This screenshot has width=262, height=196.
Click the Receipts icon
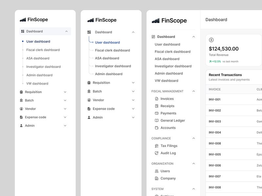(157, 106)
